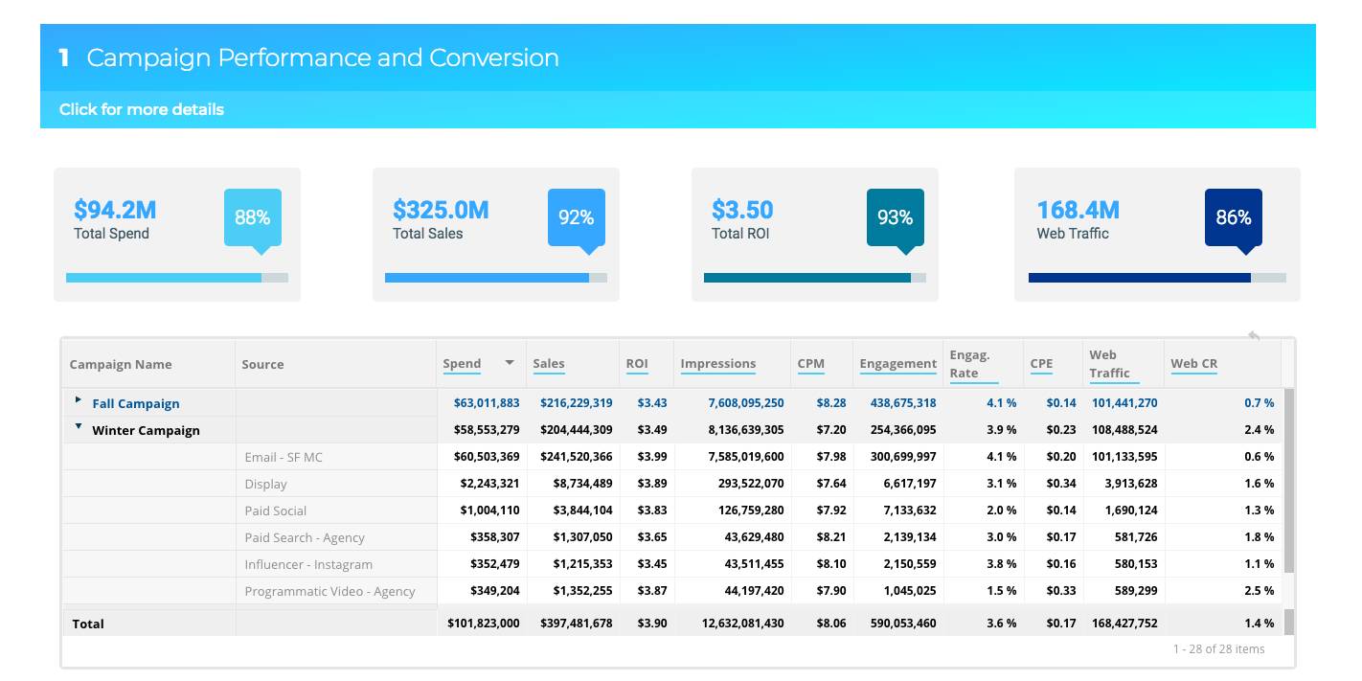Click the undo arrow above the table
1362x681 pixels.
click(1253, 337)
